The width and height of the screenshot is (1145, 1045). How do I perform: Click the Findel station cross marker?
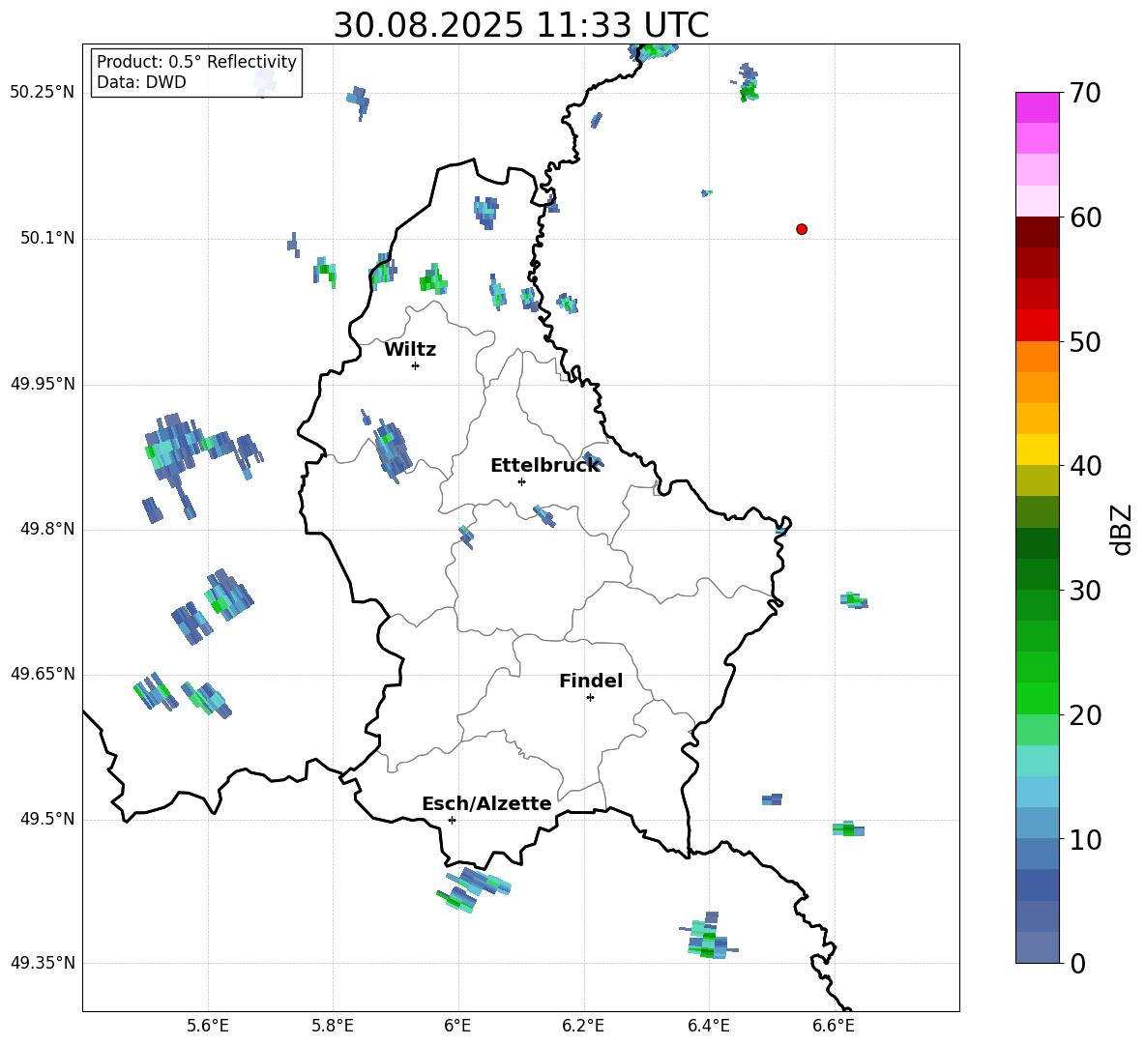[x=590, y=697]
